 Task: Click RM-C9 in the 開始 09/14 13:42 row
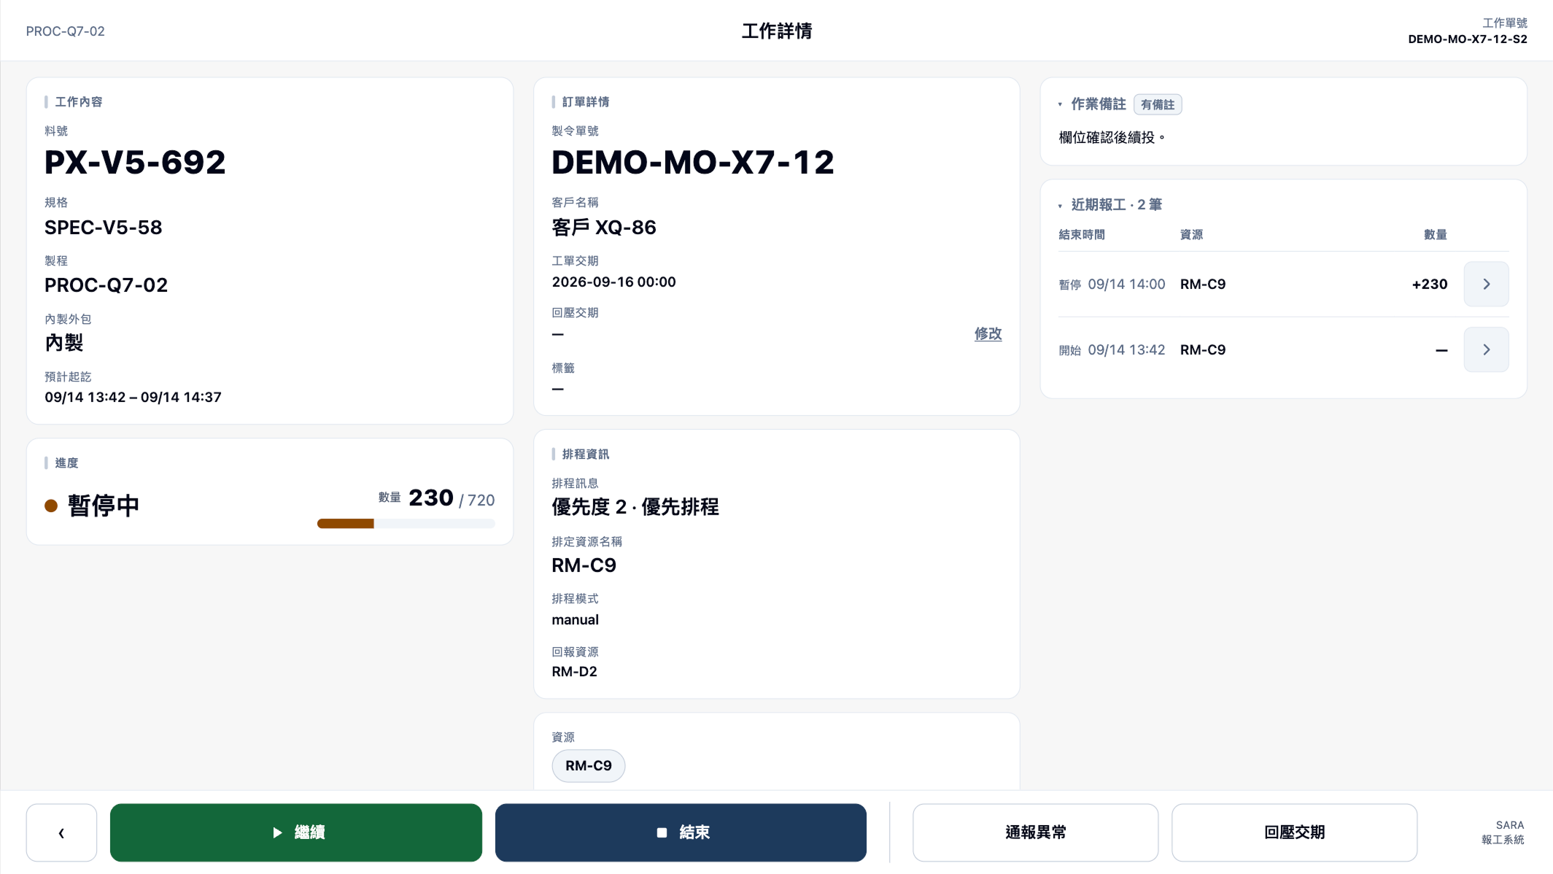[x=1203, y=349]
